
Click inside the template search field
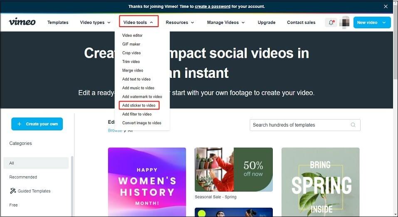tap(305, 125)
